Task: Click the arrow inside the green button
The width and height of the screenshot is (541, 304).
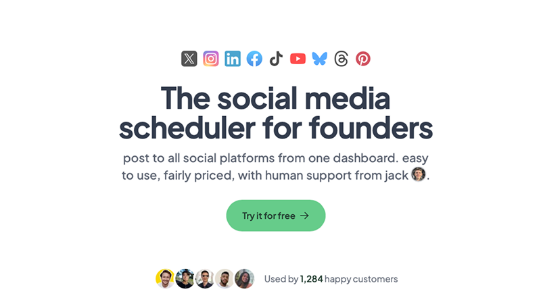Action: pyautogui.click(x=304, y=216)
